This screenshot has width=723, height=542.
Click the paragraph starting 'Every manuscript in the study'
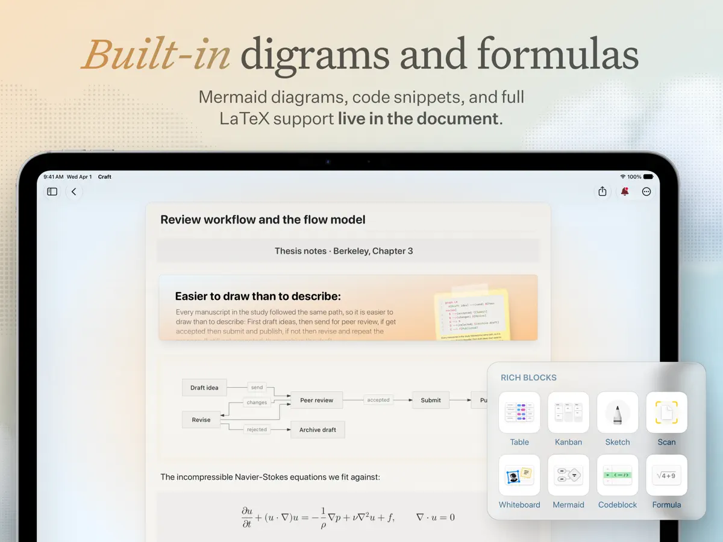tap(285, 326)
